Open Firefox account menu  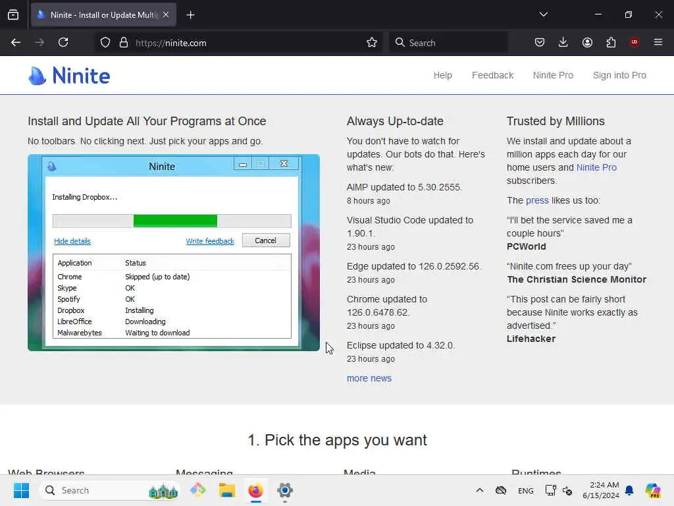tap(587, 43)
